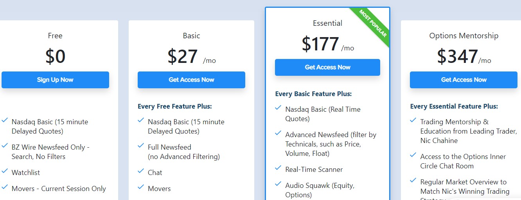Click Get Access Now under Essential plan

click(x=327, y=67)
